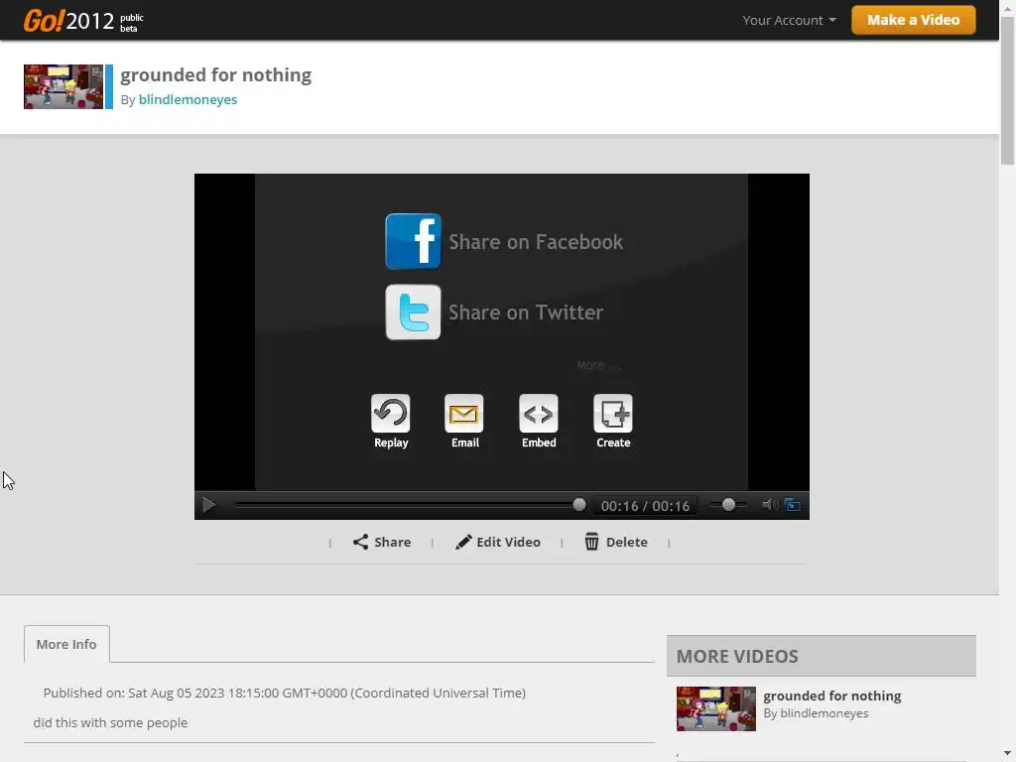The height and width of the screenshot is (762, 1016).
Task: Click the Embed code icon
Action: click(539, 413)
